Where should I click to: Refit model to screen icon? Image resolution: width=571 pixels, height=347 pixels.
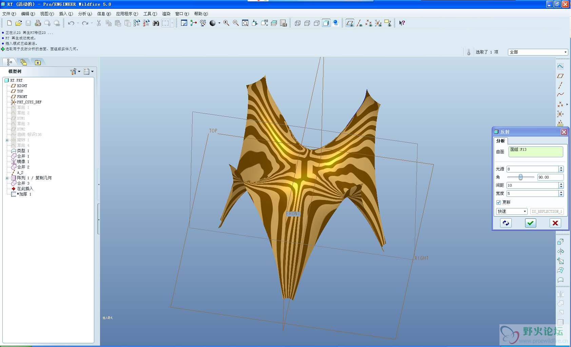click(245, 23)
